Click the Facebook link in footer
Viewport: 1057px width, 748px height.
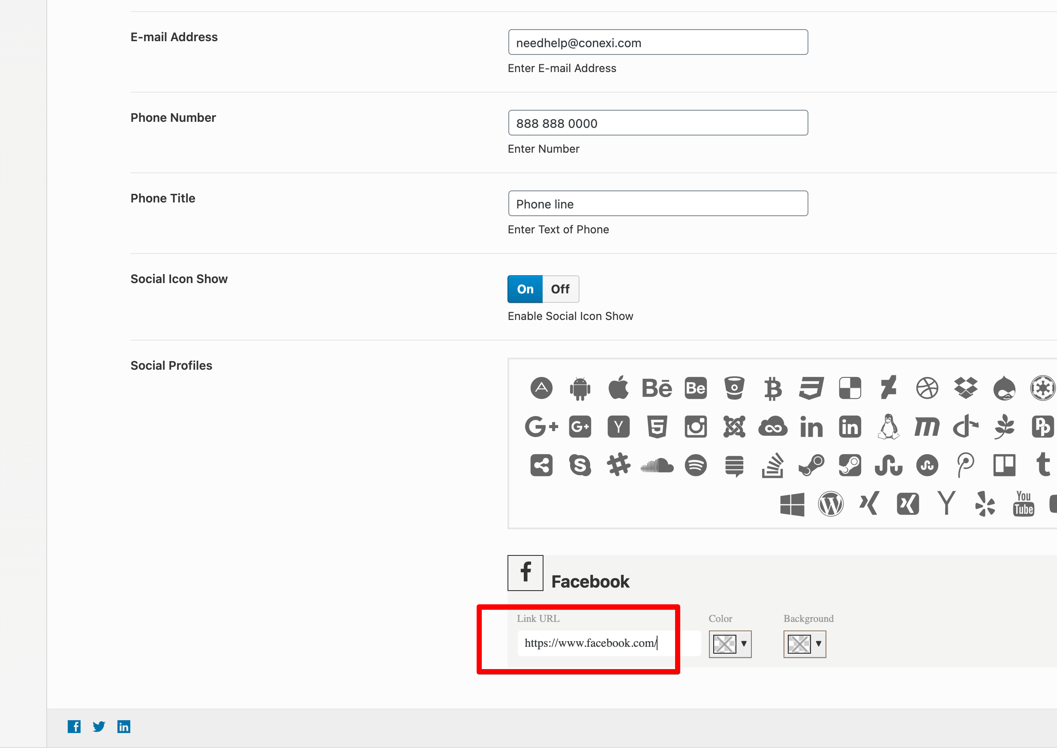pos(74,727)
